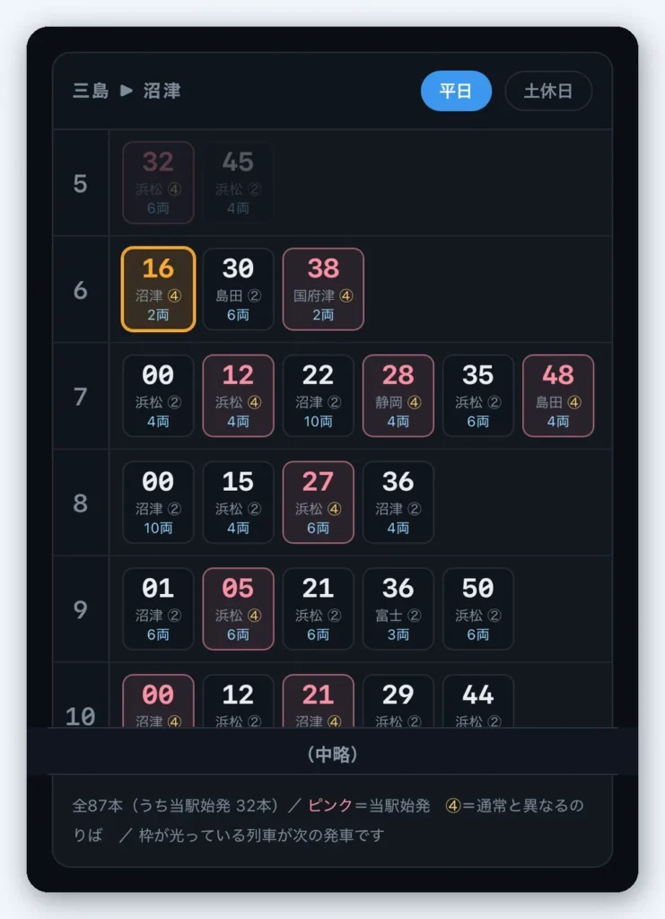Select the pink 8:27 浜松 departure
The width and height of the screenshot is (665, 919).
tap(319, 503)
